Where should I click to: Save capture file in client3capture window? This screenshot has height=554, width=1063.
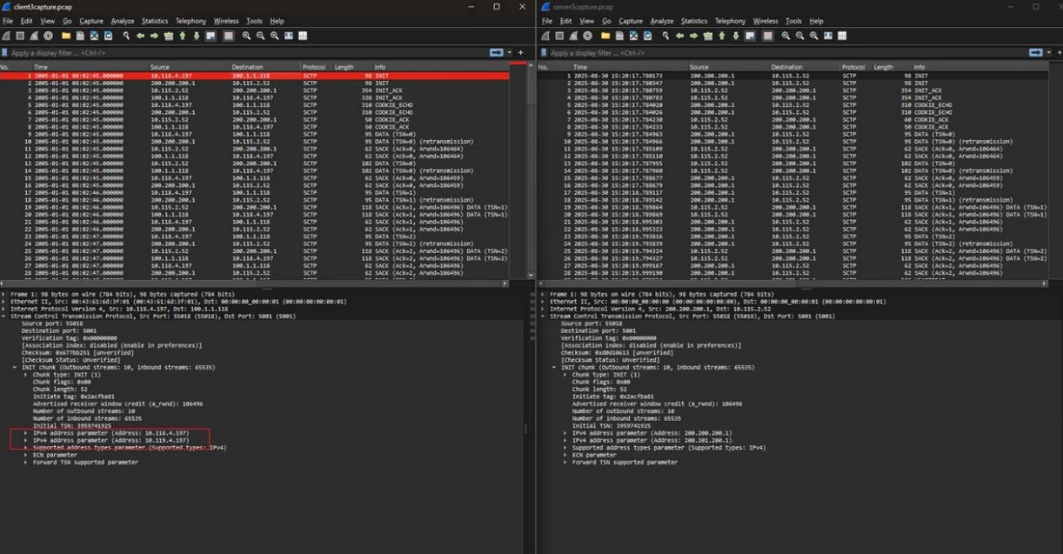80,36
